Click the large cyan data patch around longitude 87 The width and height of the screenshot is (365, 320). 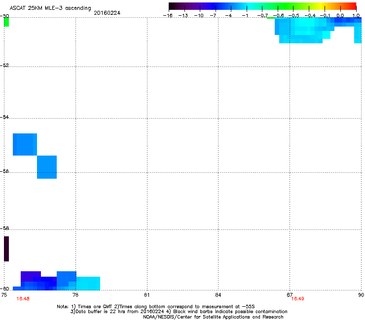[304, 30]
